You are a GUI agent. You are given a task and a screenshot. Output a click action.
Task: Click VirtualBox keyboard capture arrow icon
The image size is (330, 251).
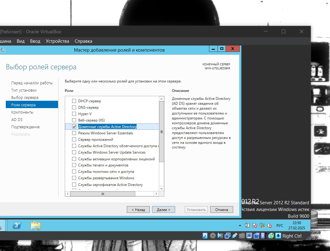278,236
